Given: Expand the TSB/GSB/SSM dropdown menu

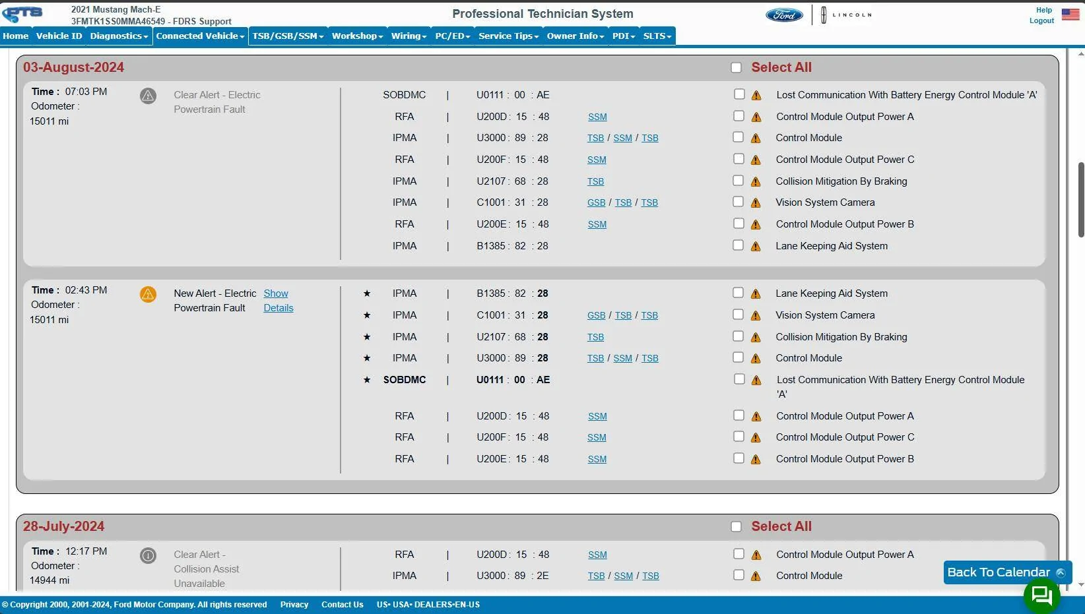Looking at the screenshot, I should 288,36.
